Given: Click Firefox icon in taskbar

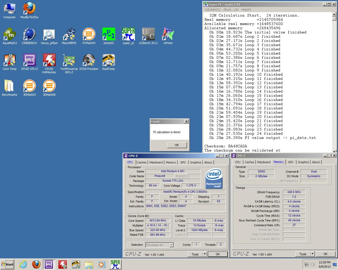Looking at the screenshot, I should [36, 264].
